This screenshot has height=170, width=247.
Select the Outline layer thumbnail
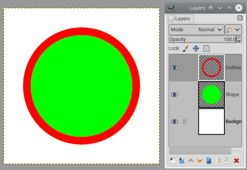tap(212, 68)
